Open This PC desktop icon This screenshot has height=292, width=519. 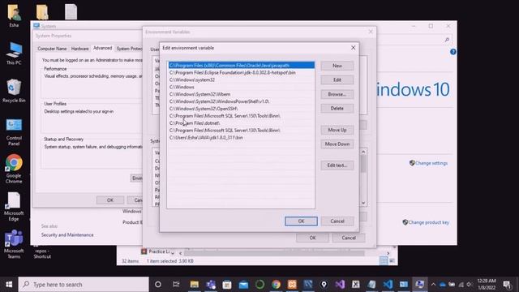14,54
